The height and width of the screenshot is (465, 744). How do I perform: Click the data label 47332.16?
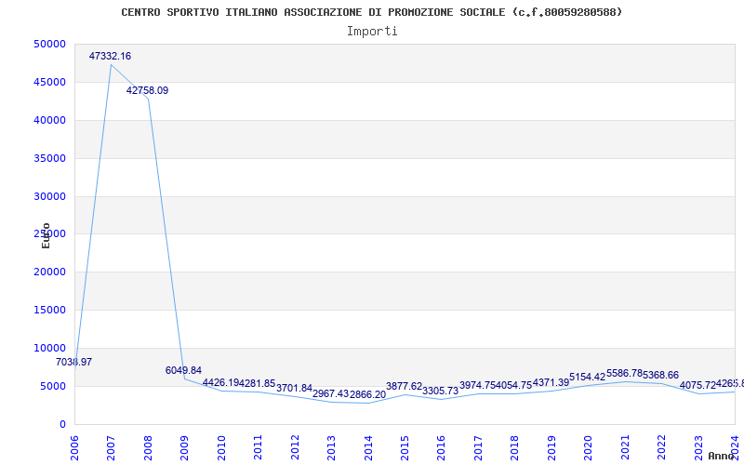110,56
